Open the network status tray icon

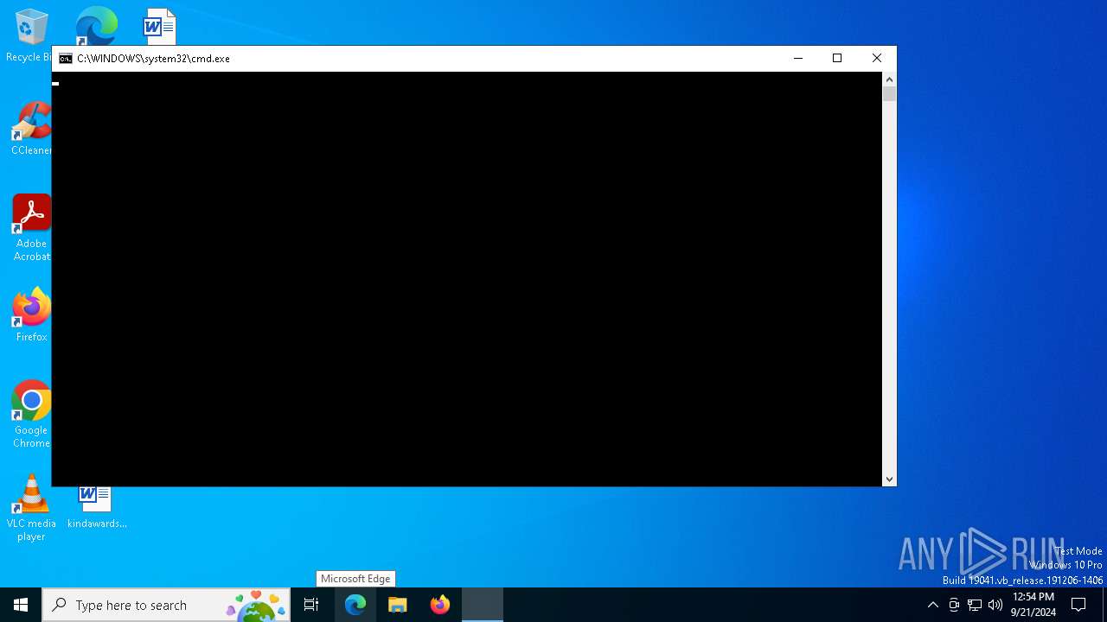click(975, 605)
